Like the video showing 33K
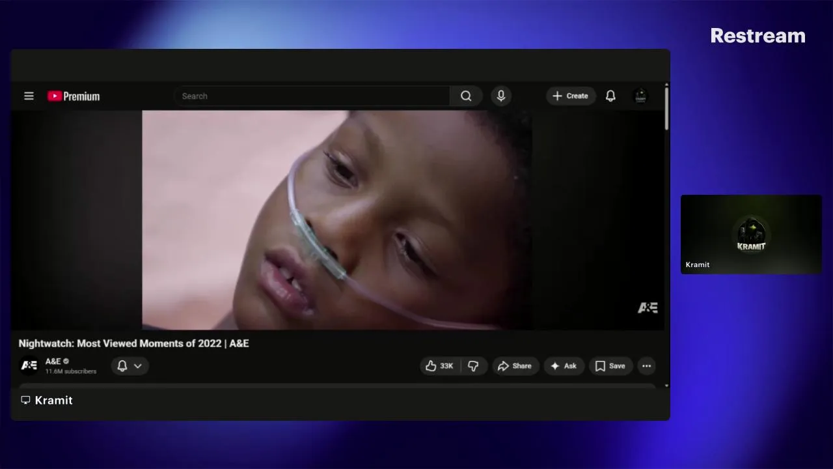This screenshot has width=833, height=469. [440, 366]
